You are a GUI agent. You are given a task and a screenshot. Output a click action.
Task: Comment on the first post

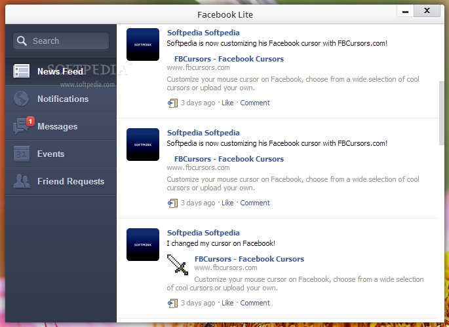[x=255, y=103]
